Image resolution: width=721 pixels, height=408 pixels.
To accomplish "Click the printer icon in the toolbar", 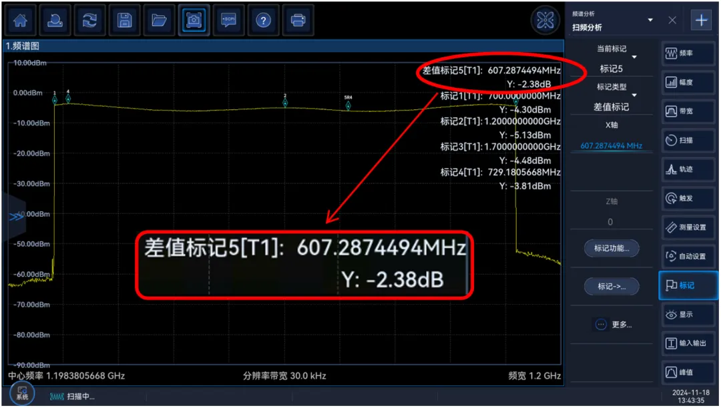I will (298, 21).
